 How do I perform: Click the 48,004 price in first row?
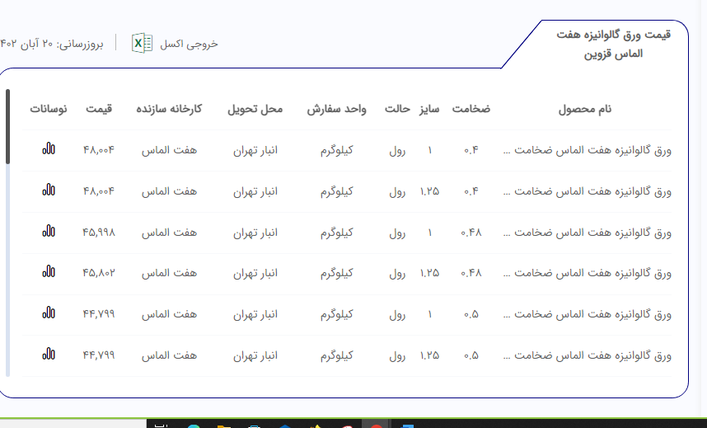point(98,150)
